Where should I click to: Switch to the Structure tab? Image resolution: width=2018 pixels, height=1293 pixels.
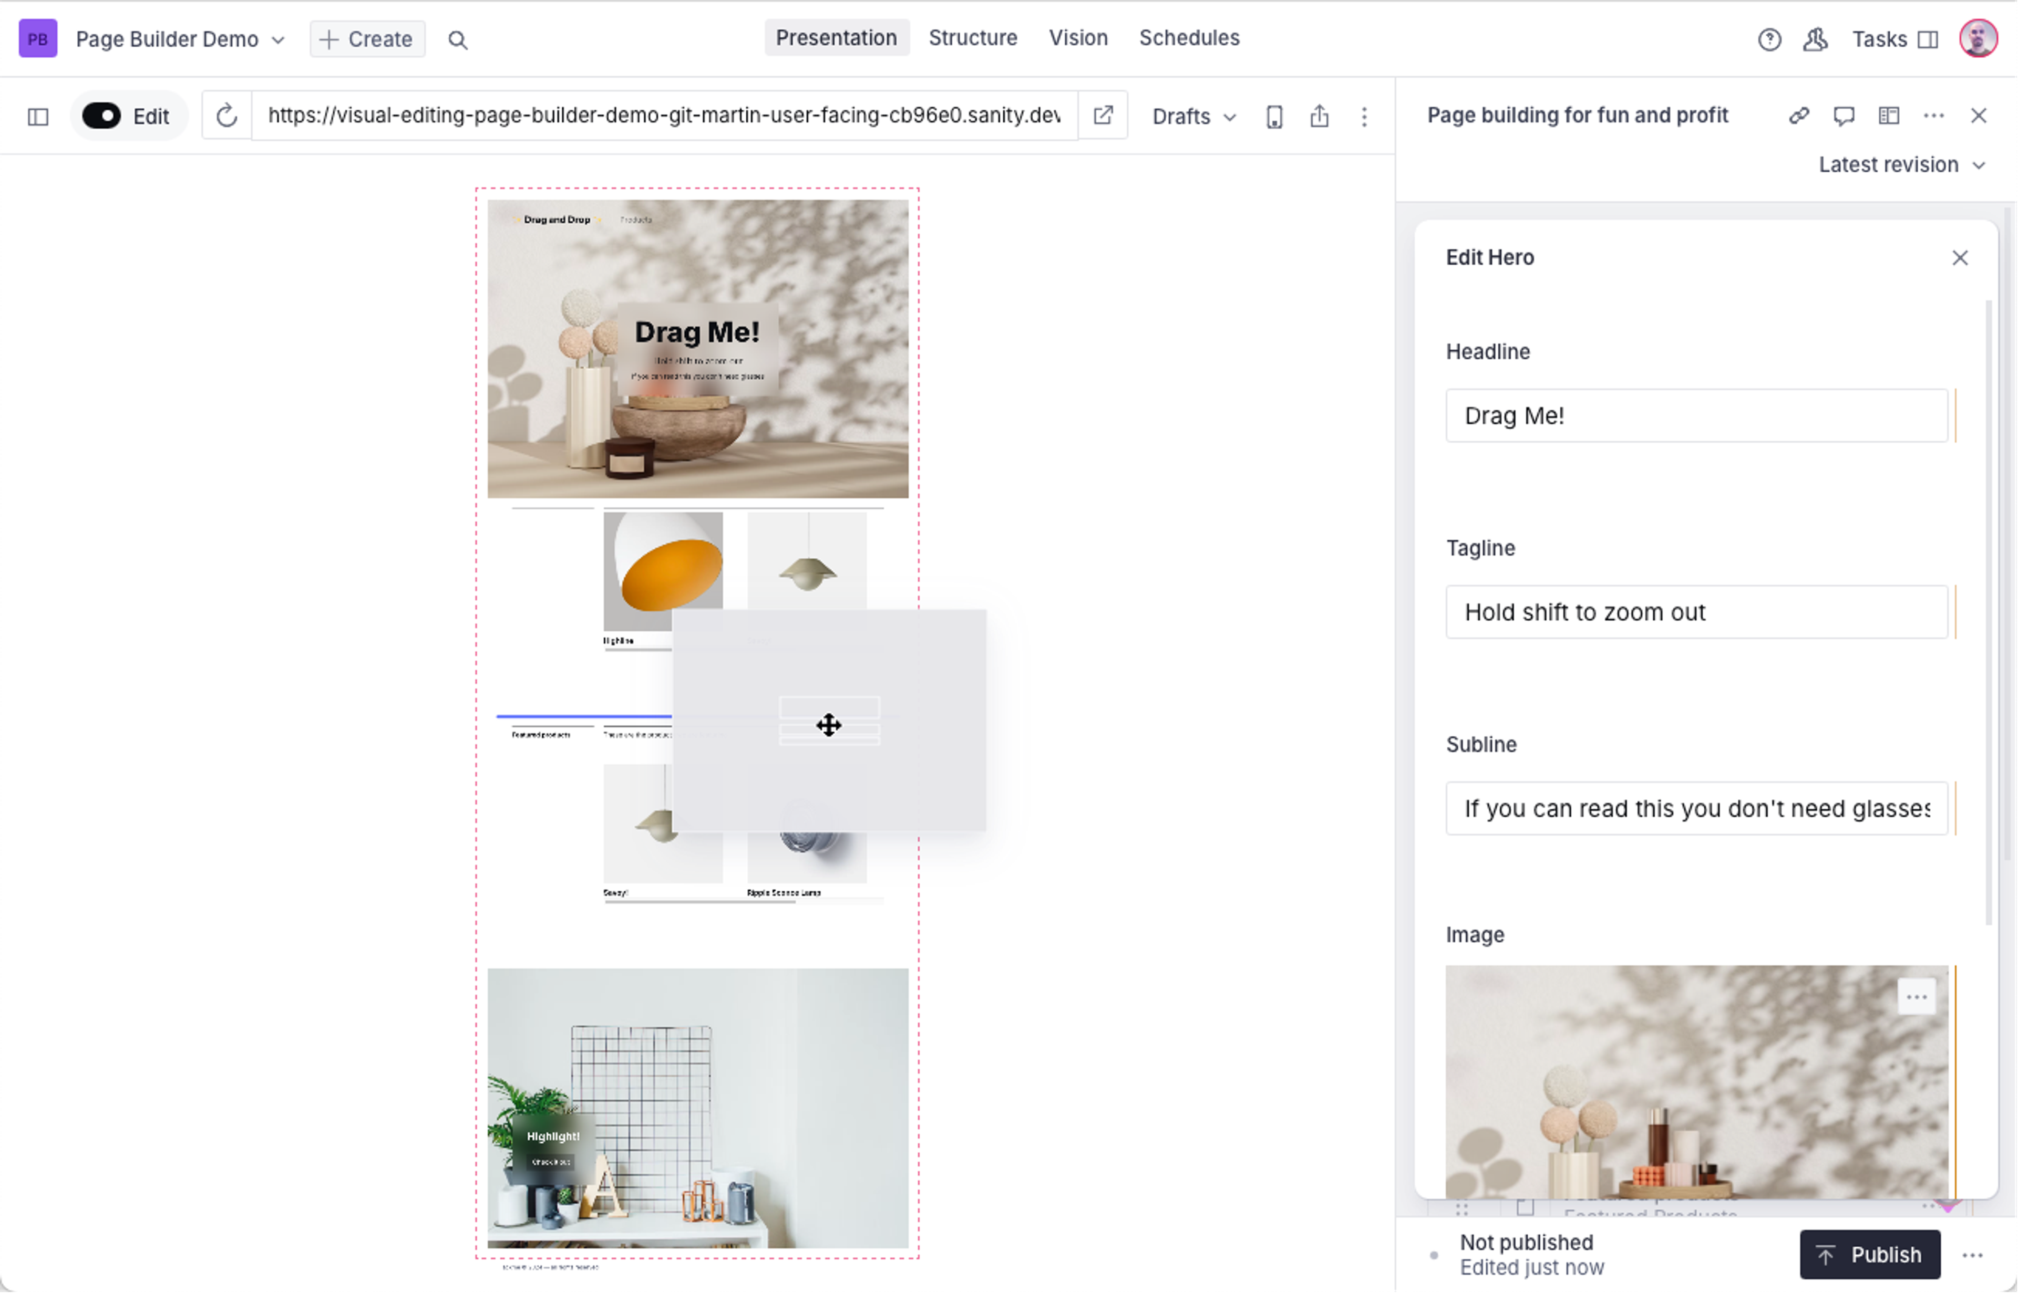972,38
